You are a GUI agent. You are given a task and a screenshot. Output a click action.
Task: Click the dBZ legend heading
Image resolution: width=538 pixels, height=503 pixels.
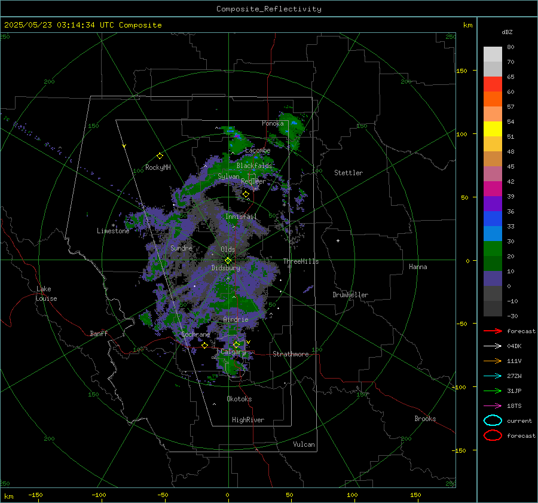coord(507,32)
